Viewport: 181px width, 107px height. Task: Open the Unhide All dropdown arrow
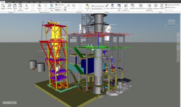click(x=90, y=9)
